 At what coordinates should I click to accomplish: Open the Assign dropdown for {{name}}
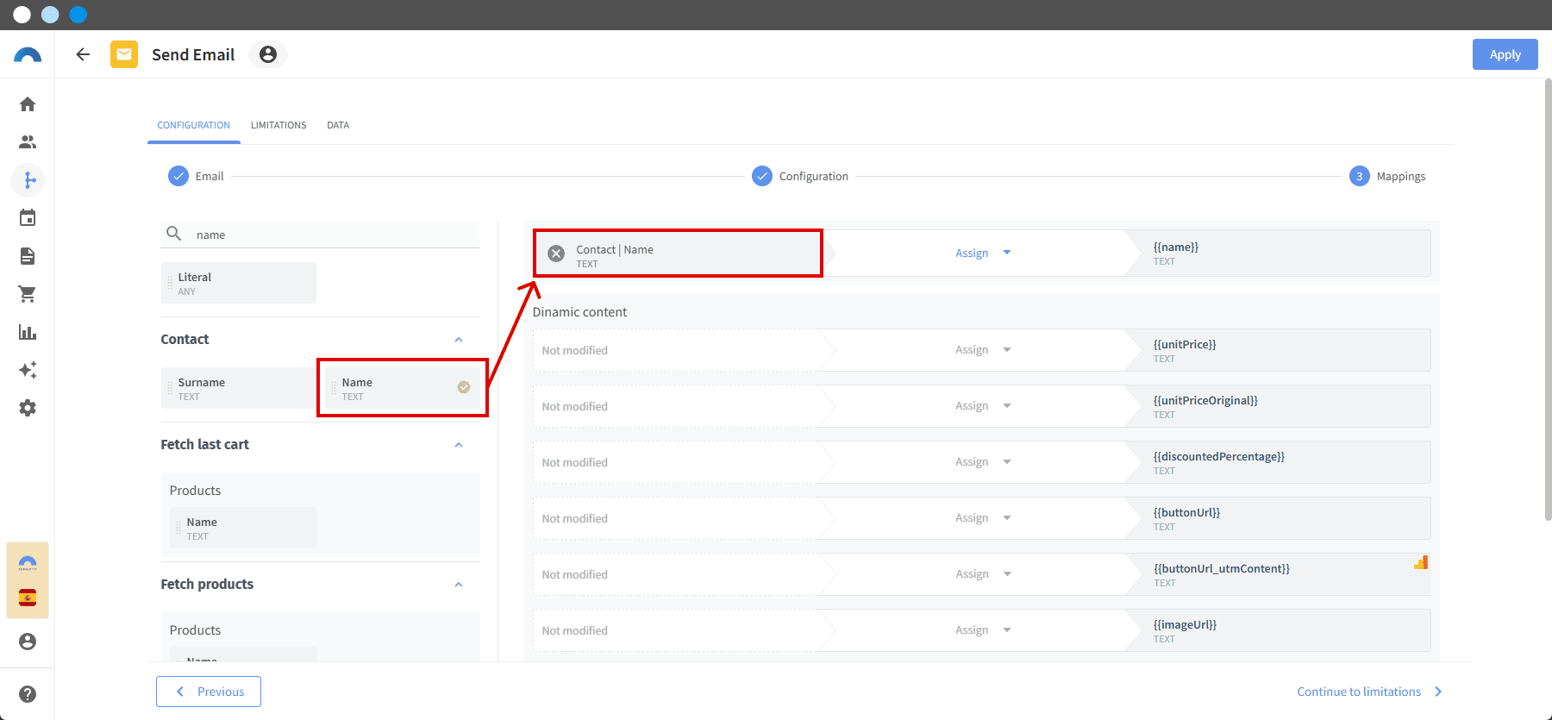pyautogui.click(x=983, y=254)
